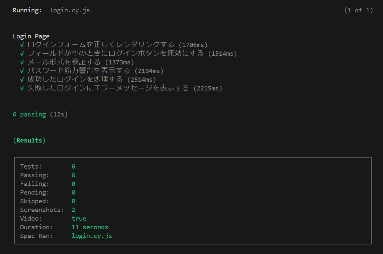Screen dimensions: 383x254
Task: Click the Duration value '11 seconds'
Action: (x=90, y=227)
